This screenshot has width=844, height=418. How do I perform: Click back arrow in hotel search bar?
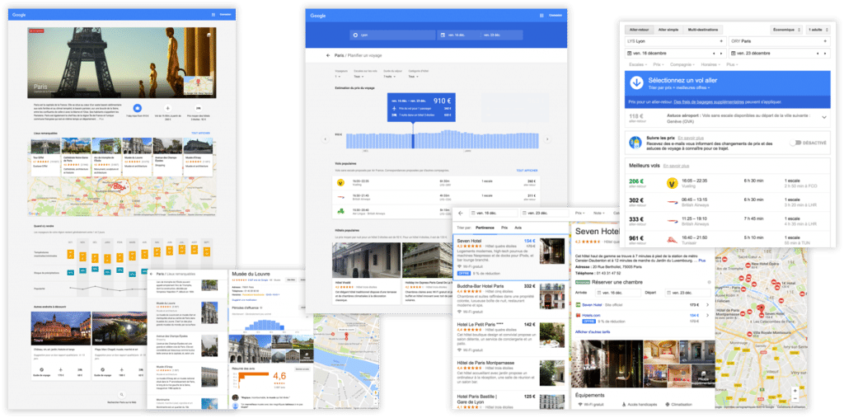460,213
